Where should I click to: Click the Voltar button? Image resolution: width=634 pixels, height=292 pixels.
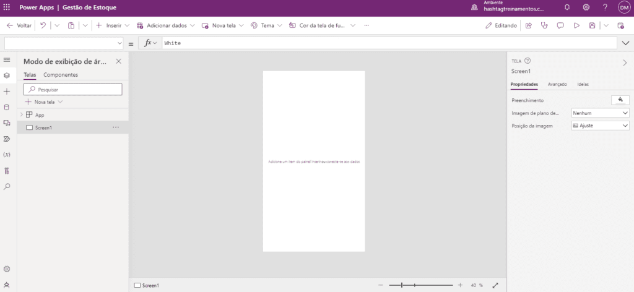pyautogui.click(x=19, y=25)
